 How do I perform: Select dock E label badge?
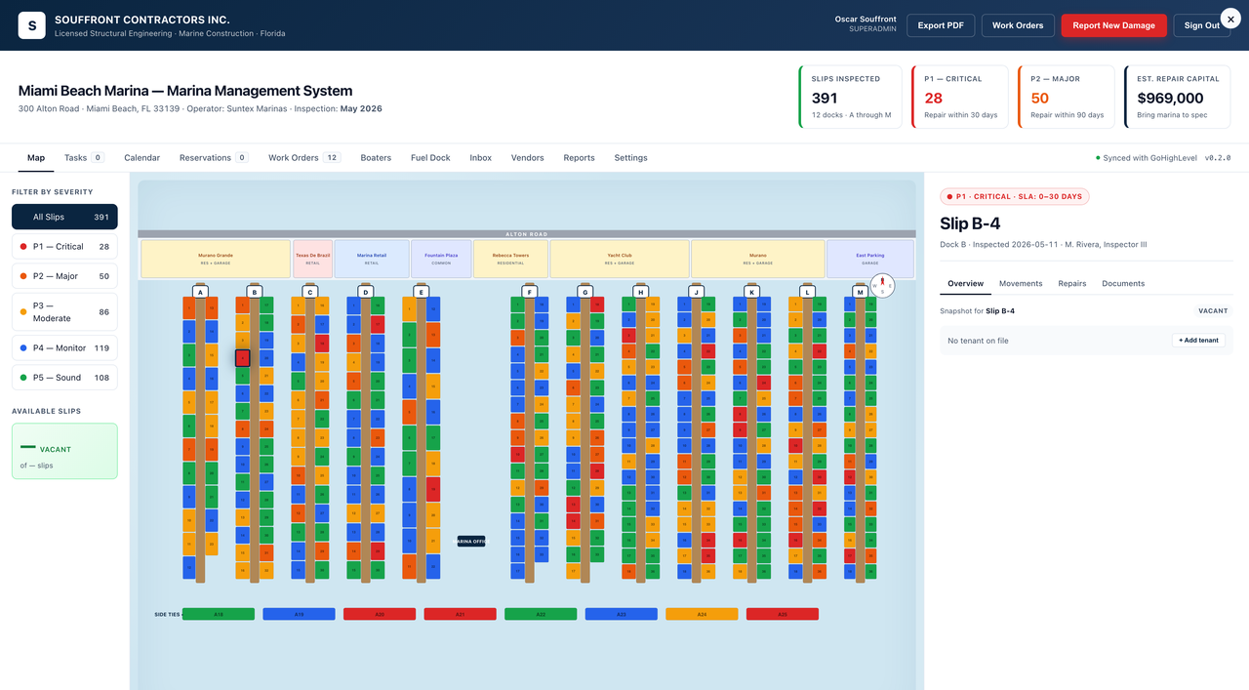[421, 292]
